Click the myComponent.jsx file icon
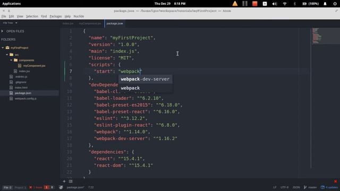Viewport: 340px width, 191px height. pyautogui.click(x=20, y=66)
